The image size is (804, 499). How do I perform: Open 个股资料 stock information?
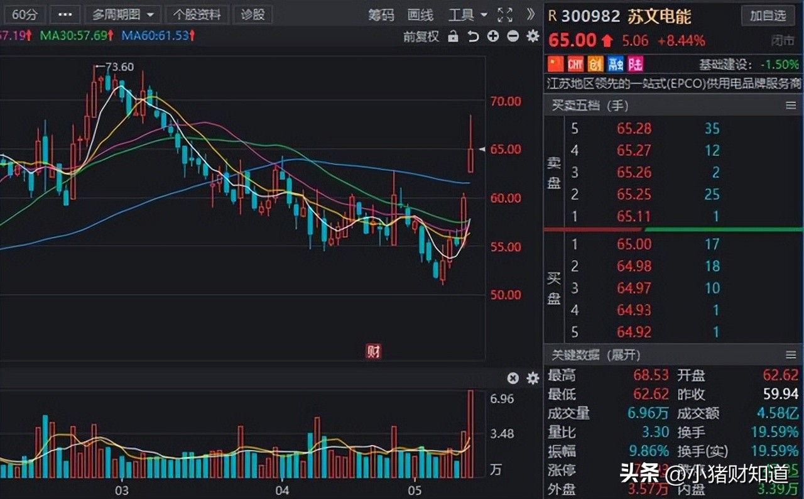[197, 14]
